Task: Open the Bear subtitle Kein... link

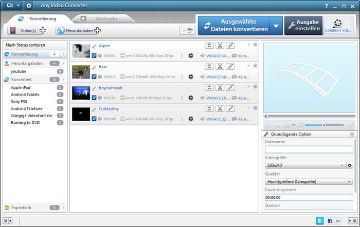Action: click(x=244, y=77)
